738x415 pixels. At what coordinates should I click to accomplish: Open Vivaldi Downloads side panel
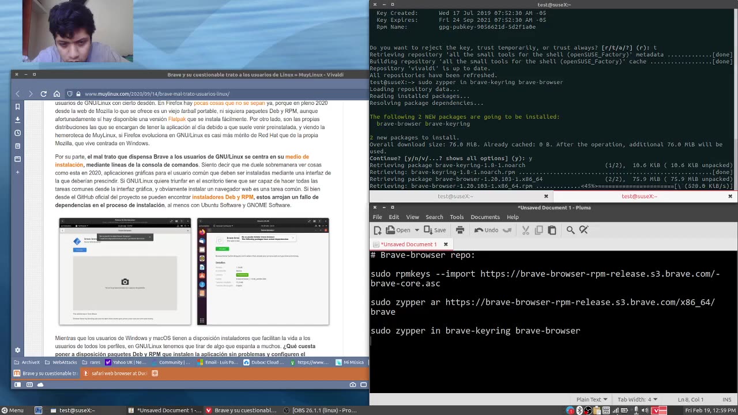point(17,120)
